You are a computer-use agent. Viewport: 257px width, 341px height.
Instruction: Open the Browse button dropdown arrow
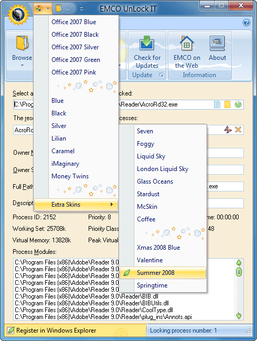click(x=22, y=66)
